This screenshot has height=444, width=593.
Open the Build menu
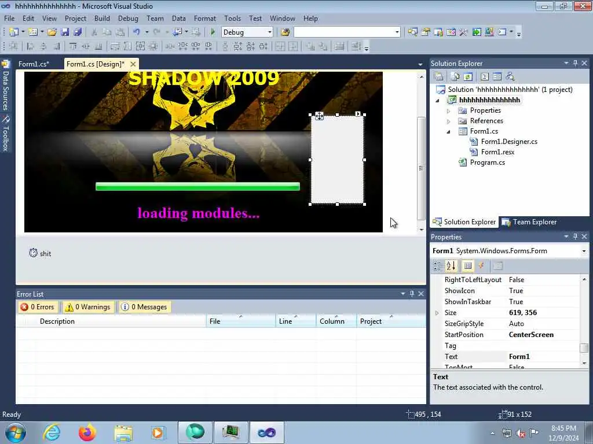tap(102, 18)
